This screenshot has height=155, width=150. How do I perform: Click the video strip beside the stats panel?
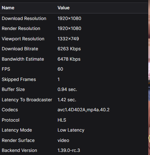coord(149,77)
